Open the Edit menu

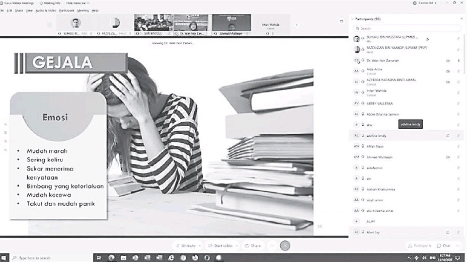9,11
